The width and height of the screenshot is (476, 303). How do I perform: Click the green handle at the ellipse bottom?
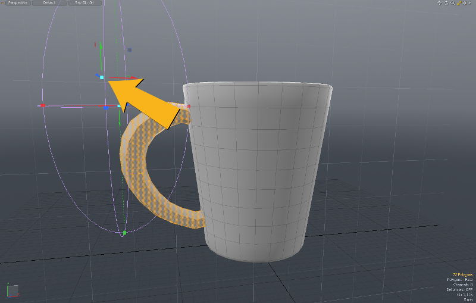[x=124, y=233]
